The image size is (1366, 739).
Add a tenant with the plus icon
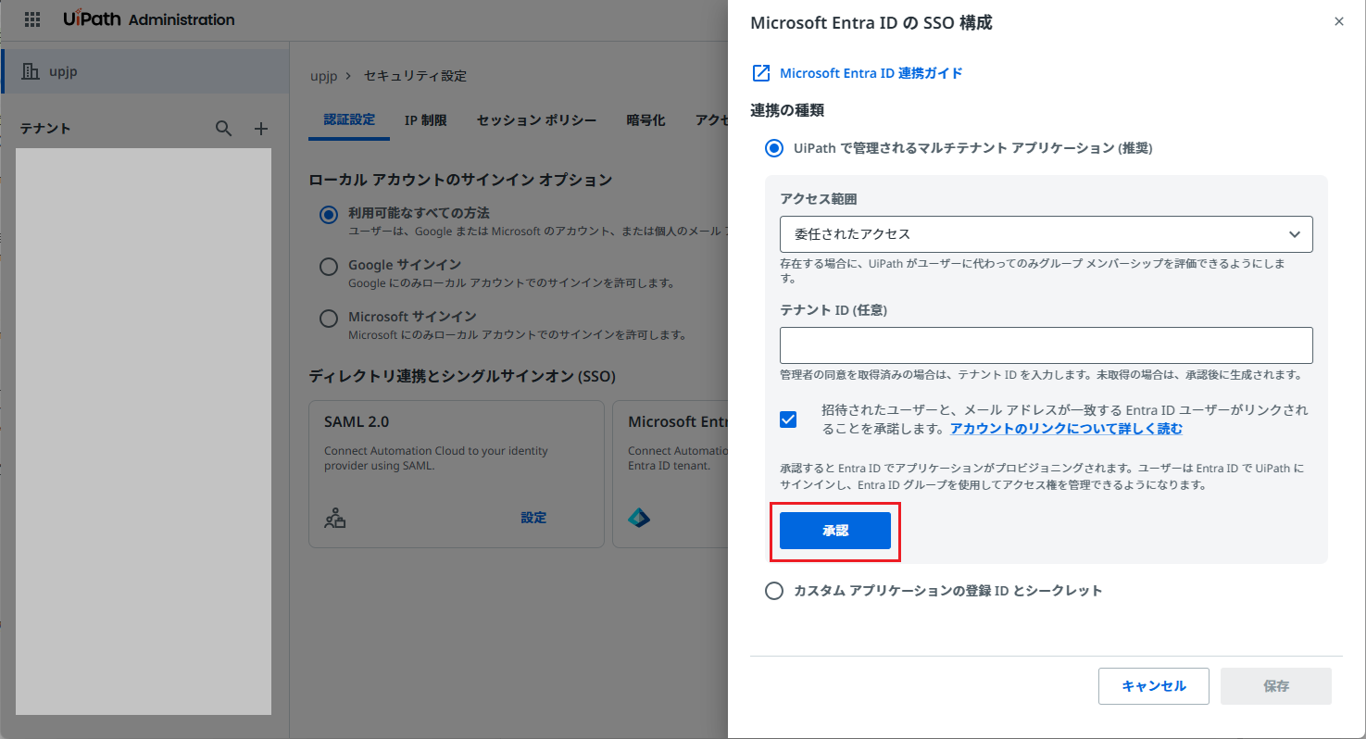(x=261, y=129)
